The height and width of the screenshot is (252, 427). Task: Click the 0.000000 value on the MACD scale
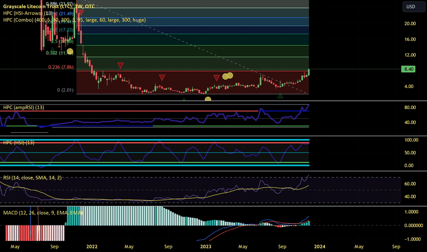(x=413, y=225)
